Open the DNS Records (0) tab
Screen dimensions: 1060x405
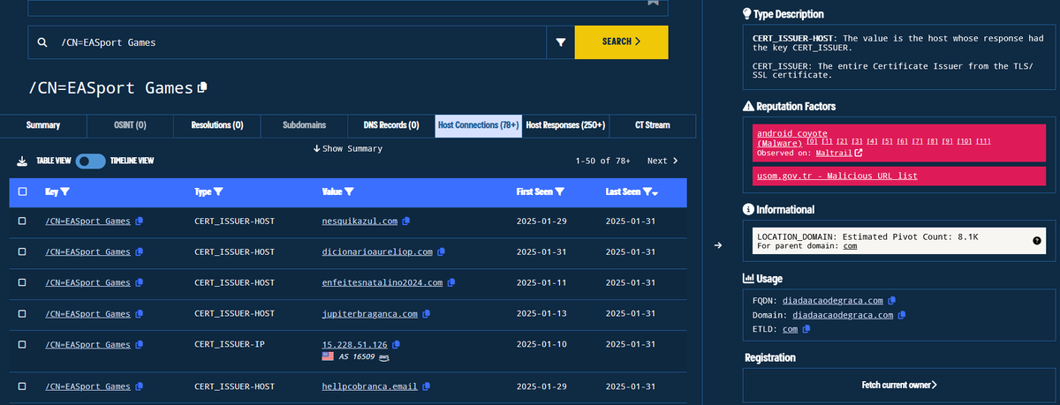(x=390, y=125)
